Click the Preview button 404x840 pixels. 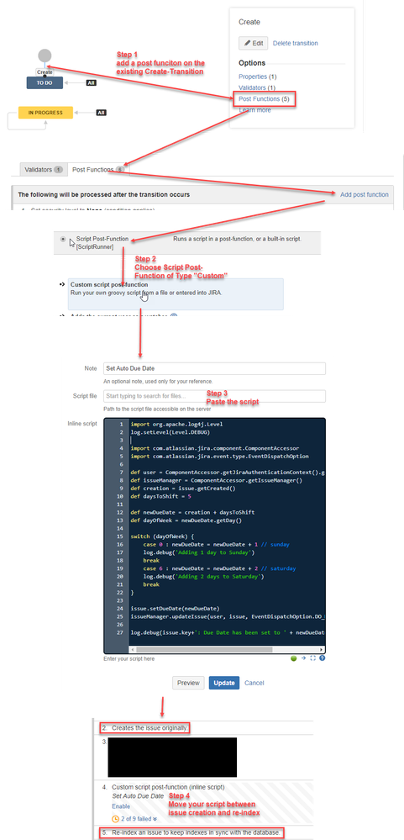coord(188,683)
